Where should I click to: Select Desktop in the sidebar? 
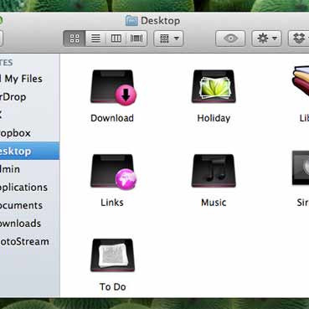[x=29, y=151]
